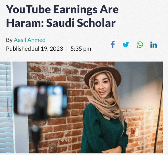Share the article on LinkedIn
Viewport: 168px width, 155px height.
pyautogui.click(x=153, y=45)
